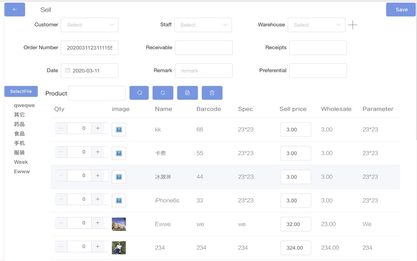The image size is (417, 261).
Task: Click the back arrow button
Action: click(x=15, y=9)
